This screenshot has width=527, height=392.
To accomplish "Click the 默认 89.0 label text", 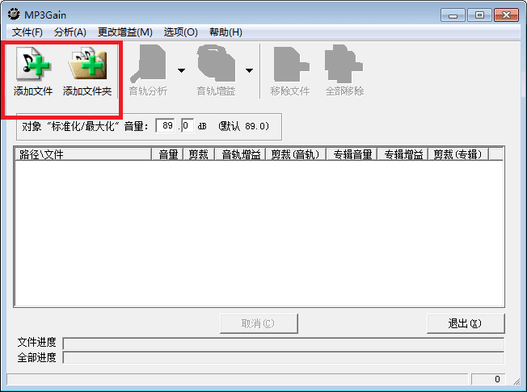I will pyautogui.click(x=243, y=126).
